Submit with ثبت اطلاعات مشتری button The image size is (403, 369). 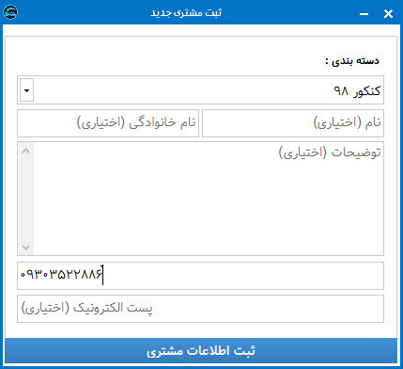(x=200, y=351)
